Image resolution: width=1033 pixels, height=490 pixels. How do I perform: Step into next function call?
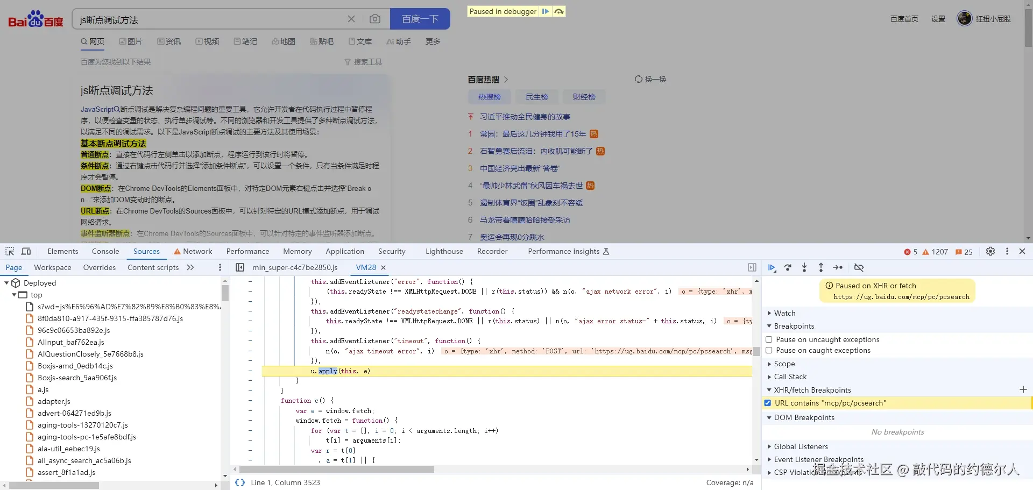(804, 267)
